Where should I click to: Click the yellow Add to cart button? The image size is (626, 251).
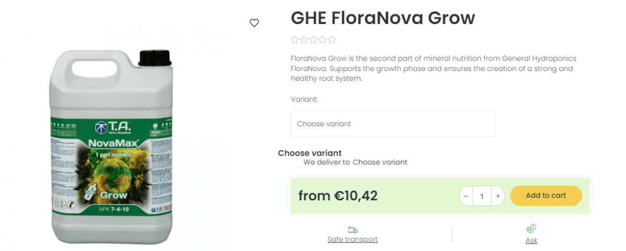coord(546,196)
